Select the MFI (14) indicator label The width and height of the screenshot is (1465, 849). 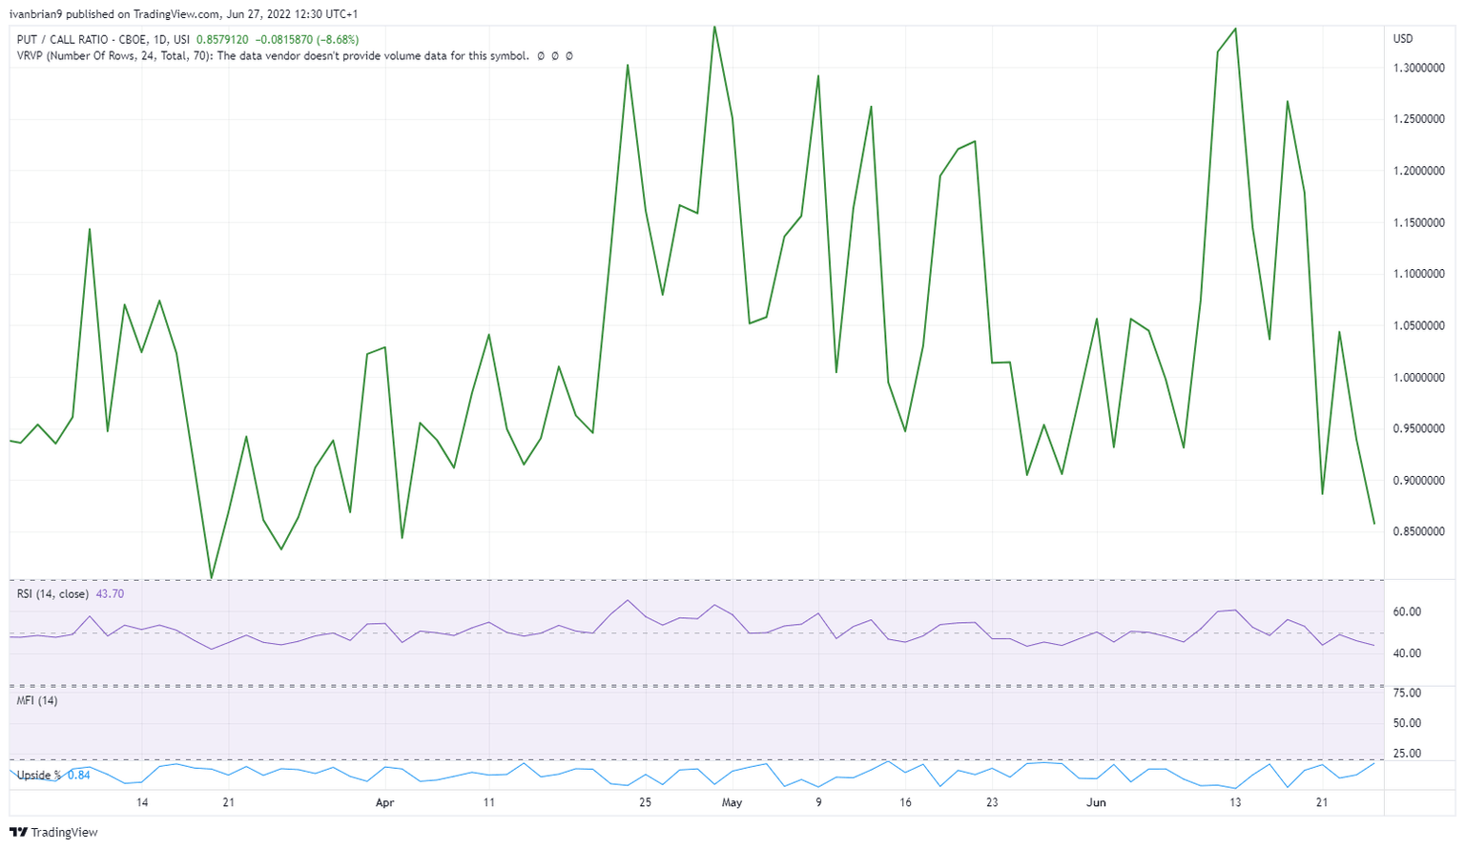(x=37, y=701)
